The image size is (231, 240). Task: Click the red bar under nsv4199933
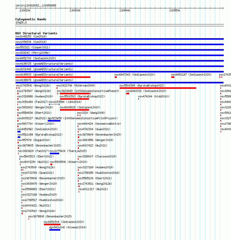coord(53,77)
